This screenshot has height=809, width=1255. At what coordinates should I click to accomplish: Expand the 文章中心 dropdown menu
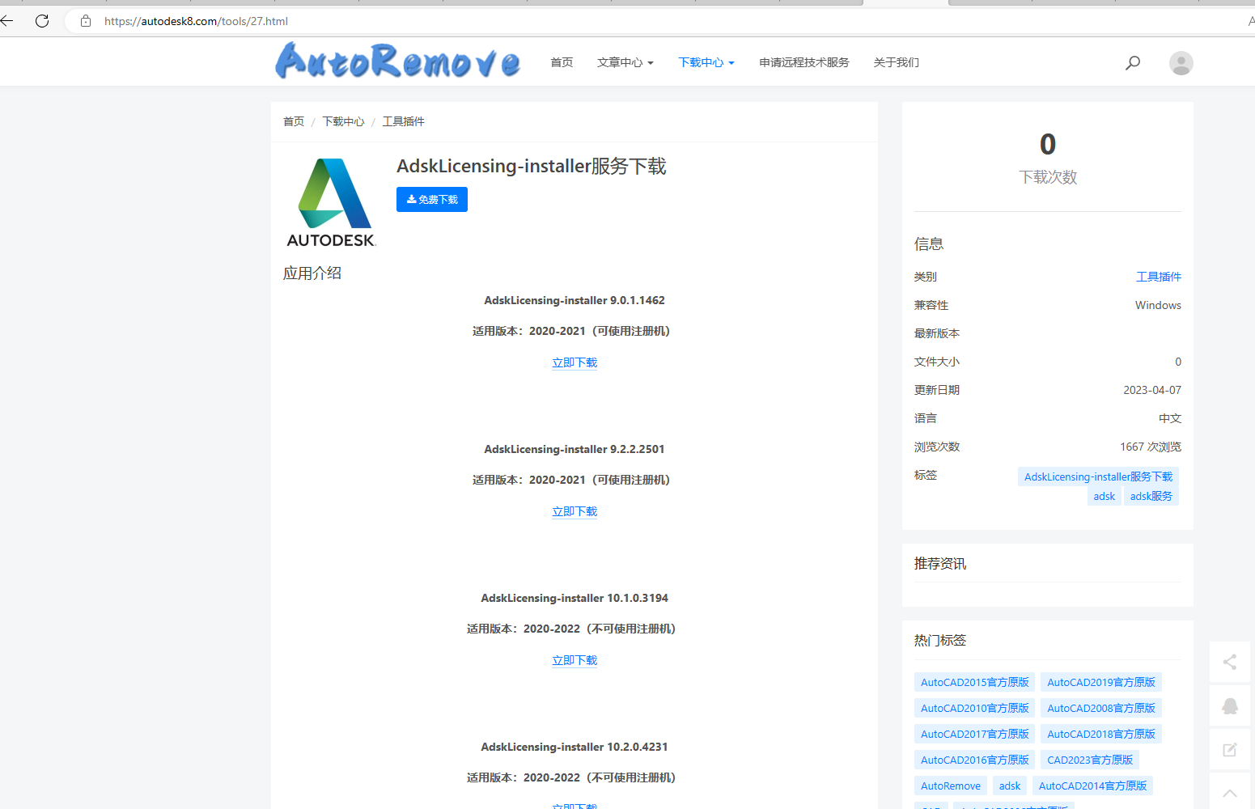(x=625, y=62)
